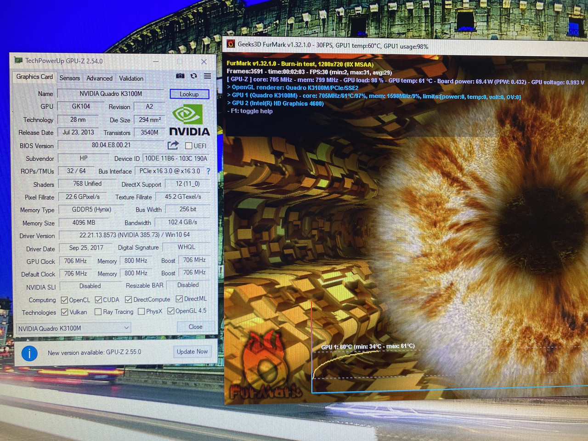Screen dimensions: 588x441
Task: Switch to the Validation tab
Action: (131, 79)
